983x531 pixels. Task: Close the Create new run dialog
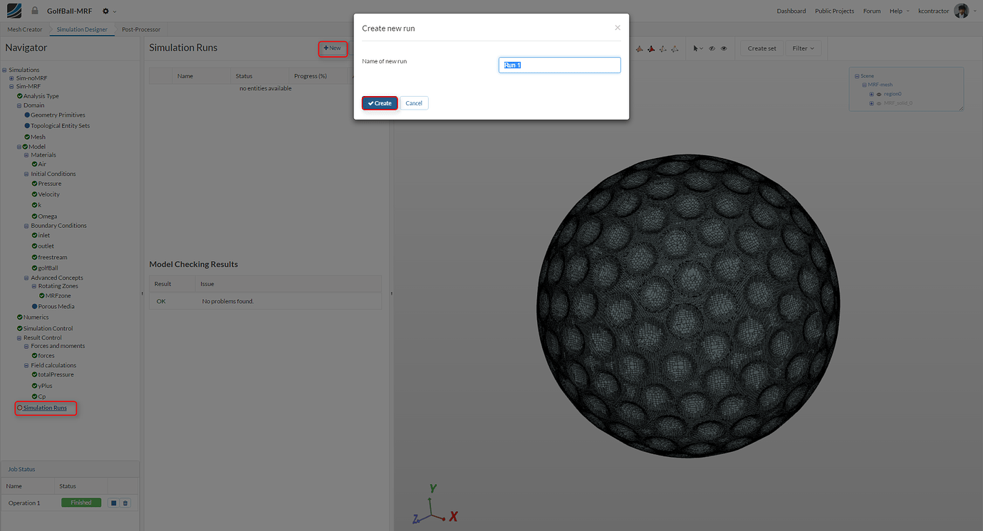click(x=618, y=28)
